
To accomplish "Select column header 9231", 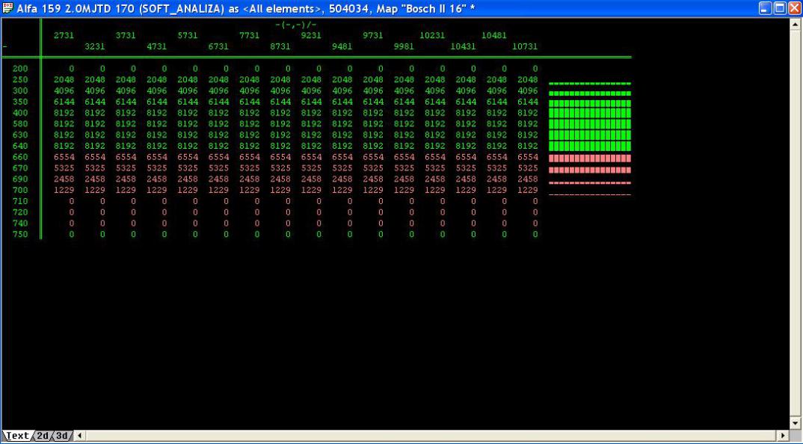I will click(311, 35).
